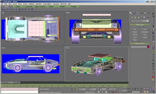Select the Move transform tool

click(153, 36)
